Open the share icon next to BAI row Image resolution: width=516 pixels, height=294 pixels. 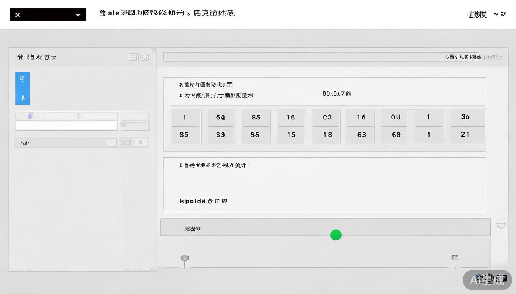tap(125, 142)
